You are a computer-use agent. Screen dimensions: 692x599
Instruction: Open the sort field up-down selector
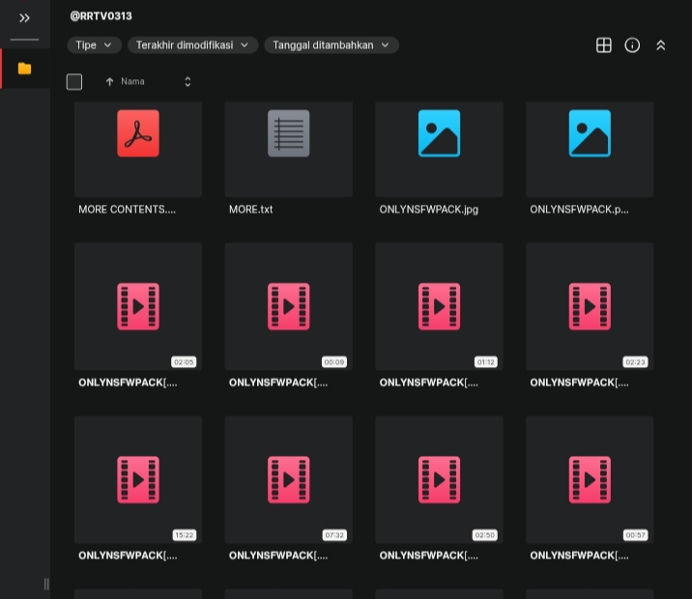(187, 81)
